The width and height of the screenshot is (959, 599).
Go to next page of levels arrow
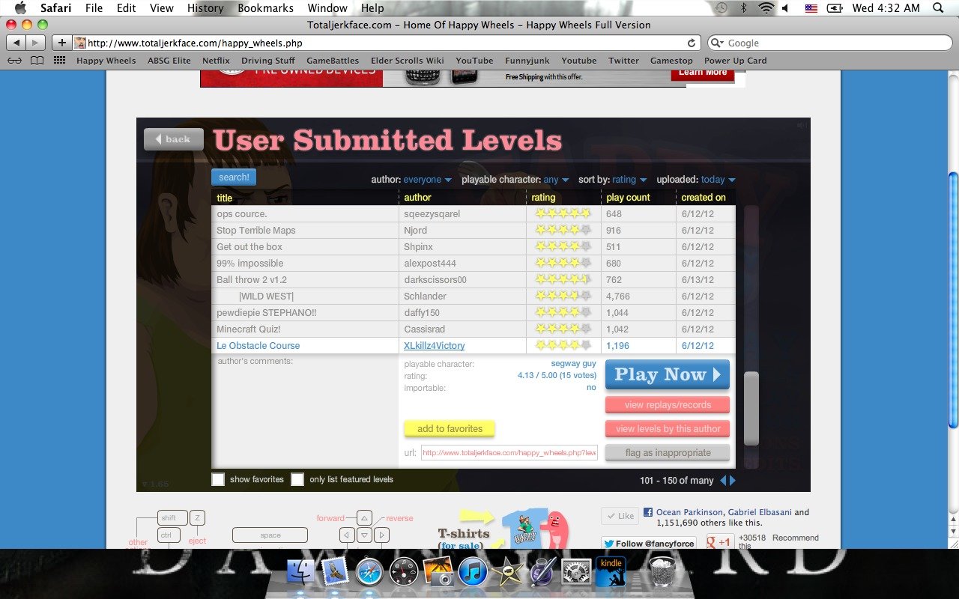tap(733, 480)
